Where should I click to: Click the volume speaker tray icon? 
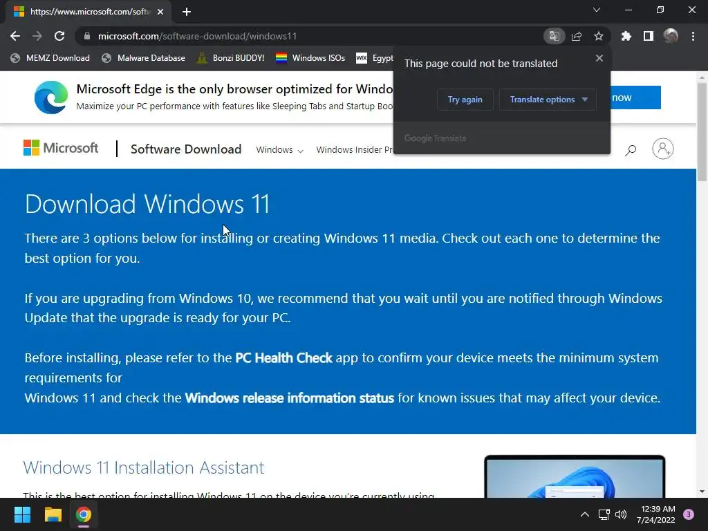[621, 514]
